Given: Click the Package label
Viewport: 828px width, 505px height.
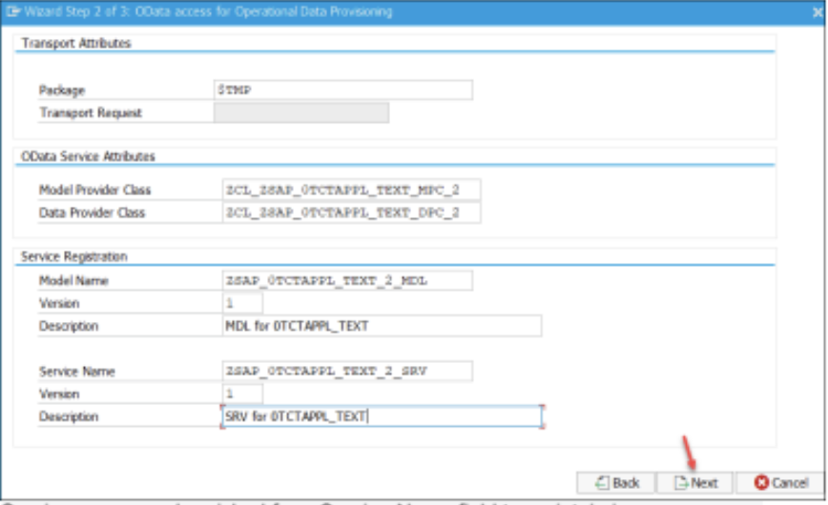Looking at the screenshot, I should 62,91.
